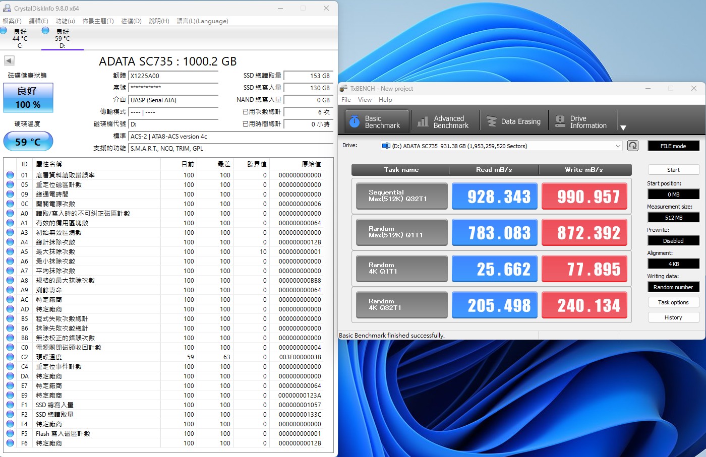Click status orb for attribute 09
The image size is (706, 457).
tap(10, 194)
